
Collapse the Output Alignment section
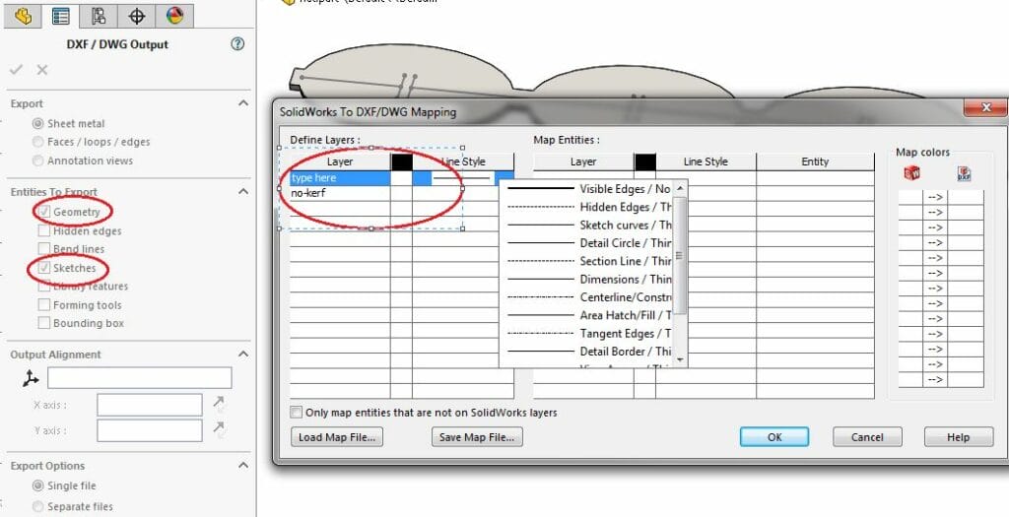point(243,355)
